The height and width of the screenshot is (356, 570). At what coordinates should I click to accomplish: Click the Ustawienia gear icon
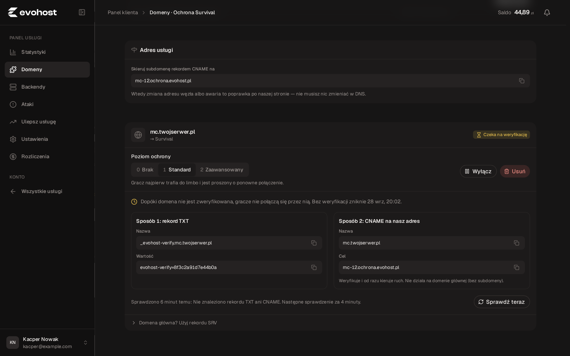[x=13, y=139]
